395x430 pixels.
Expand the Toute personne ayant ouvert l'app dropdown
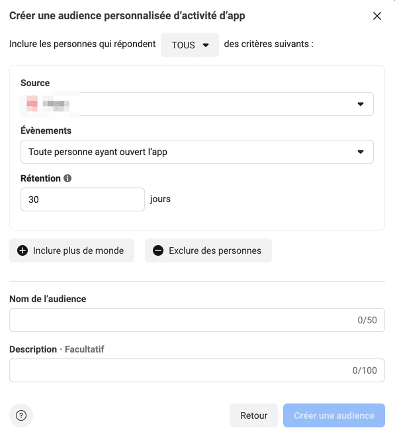click(x=197, y=152)
